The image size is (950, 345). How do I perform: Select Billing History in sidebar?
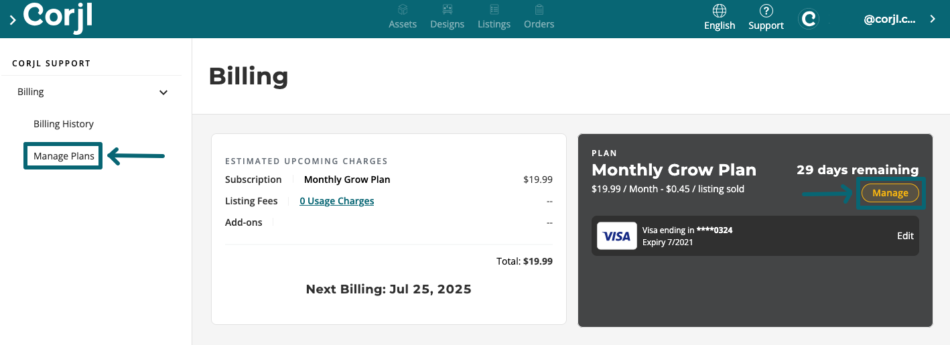[64, 124]
